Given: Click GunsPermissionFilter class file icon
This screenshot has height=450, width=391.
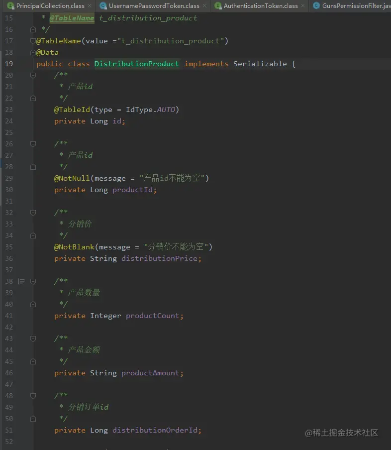Looking at the screenshot, I should point(316,6).
